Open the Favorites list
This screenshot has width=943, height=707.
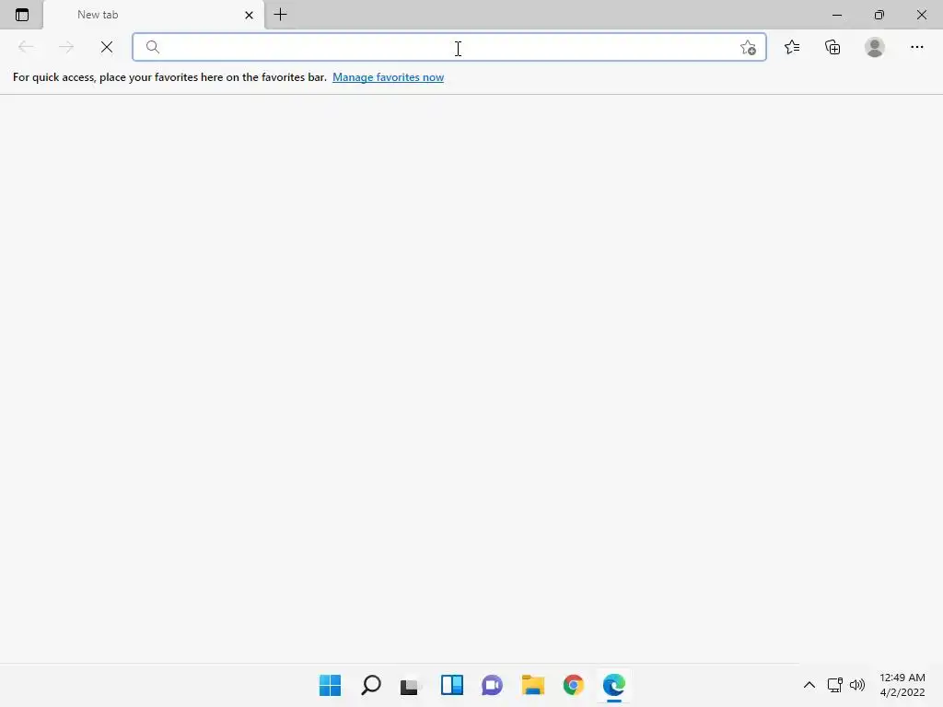coord(792,47)
